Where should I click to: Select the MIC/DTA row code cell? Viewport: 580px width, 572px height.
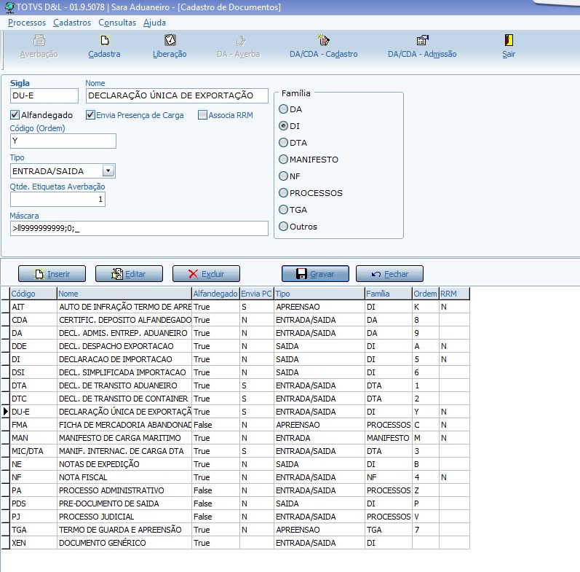(x=33, y=451)
